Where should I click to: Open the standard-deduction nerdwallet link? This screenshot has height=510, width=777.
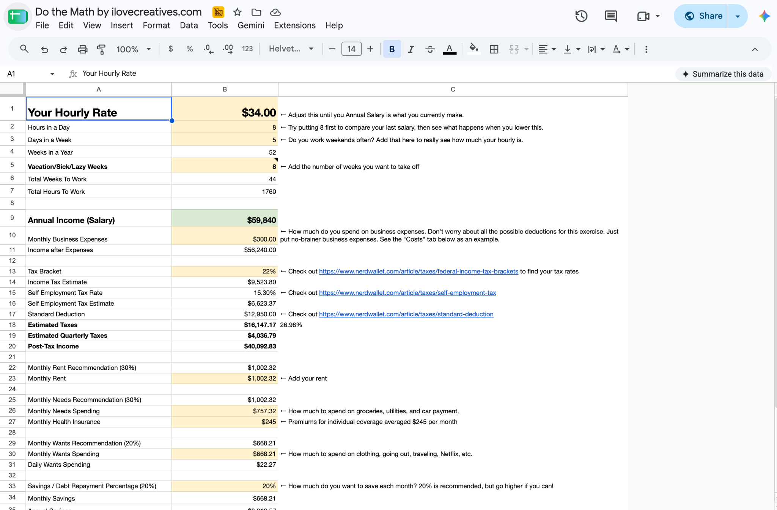tap(406, 314)
